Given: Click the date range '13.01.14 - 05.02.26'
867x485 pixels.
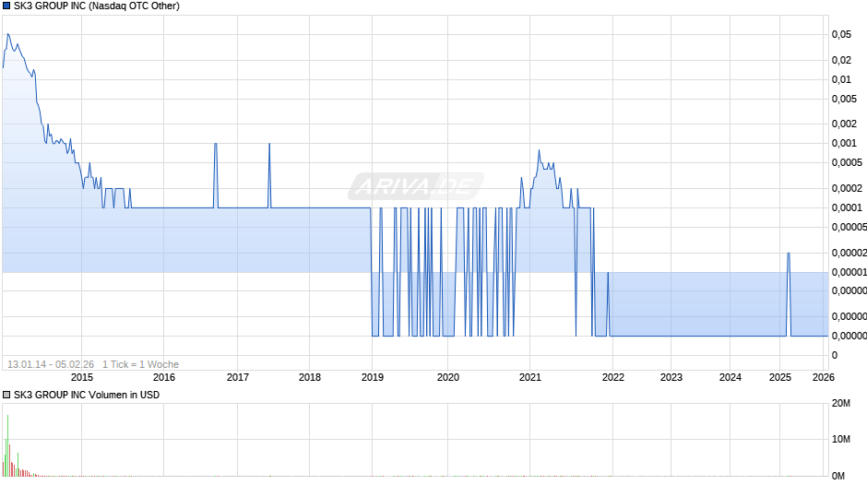Looking at the screenshot, I should (51, 364).
